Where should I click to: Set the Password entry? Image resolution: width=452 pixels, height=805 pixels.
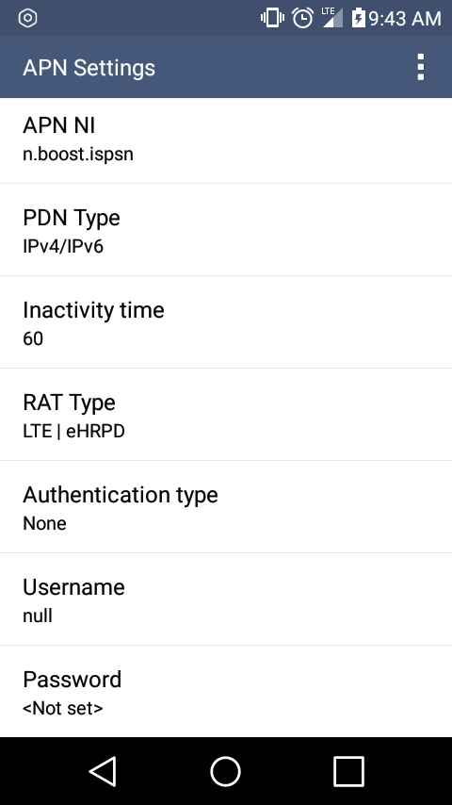[226, 692]
